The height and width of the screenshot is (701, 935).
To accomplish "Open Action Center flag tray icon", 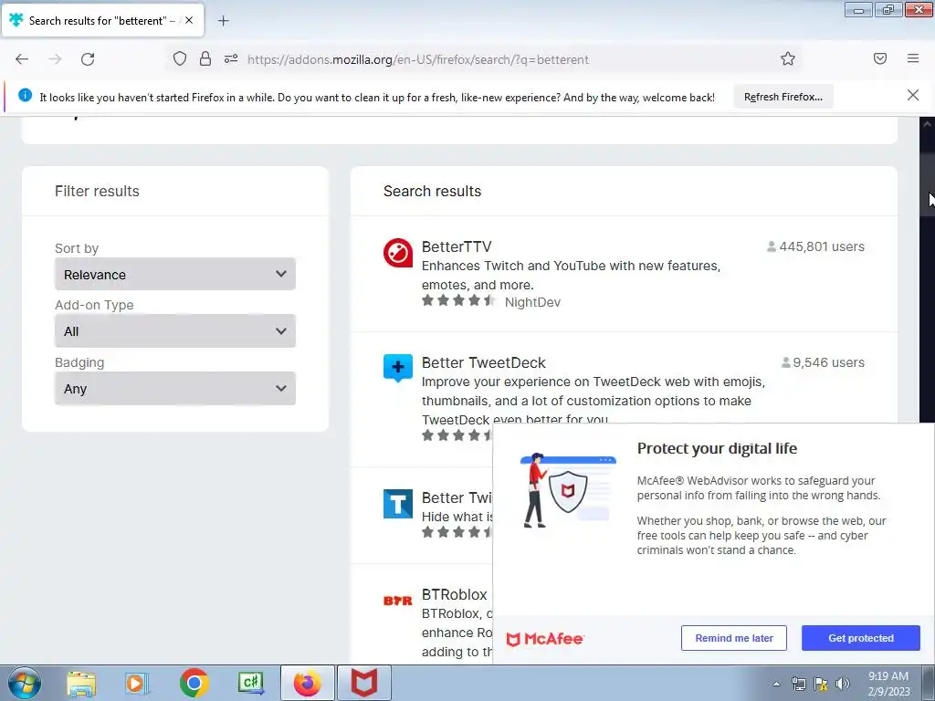I will point(821,684).
